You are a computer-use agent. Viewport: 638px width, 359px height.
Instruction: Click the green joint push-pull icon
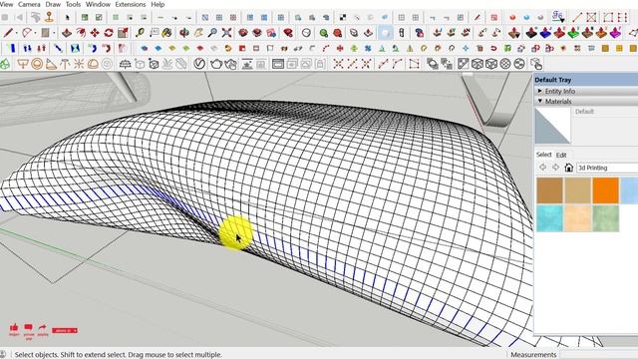[573, 33]
